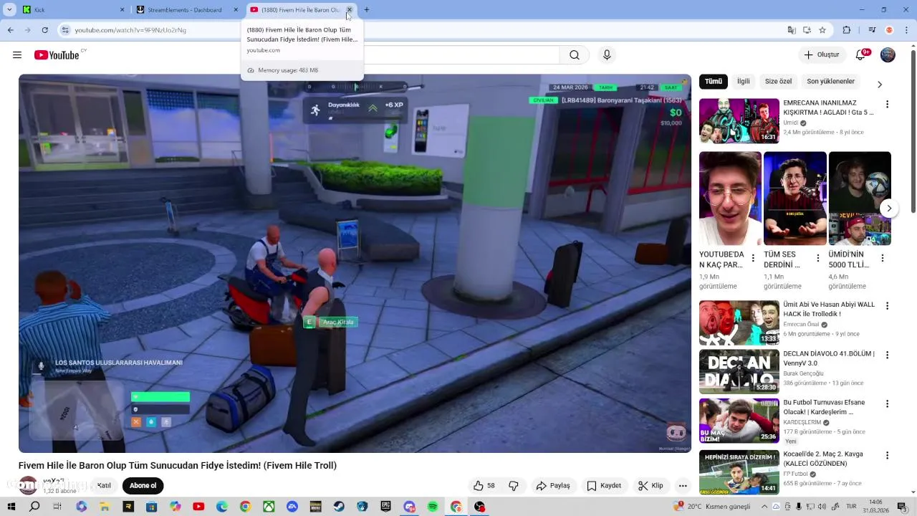Open Epic Games Launcher from taskbar
Image resolution: width=917 pixels, height=516 pixels.
pos(385,507)
